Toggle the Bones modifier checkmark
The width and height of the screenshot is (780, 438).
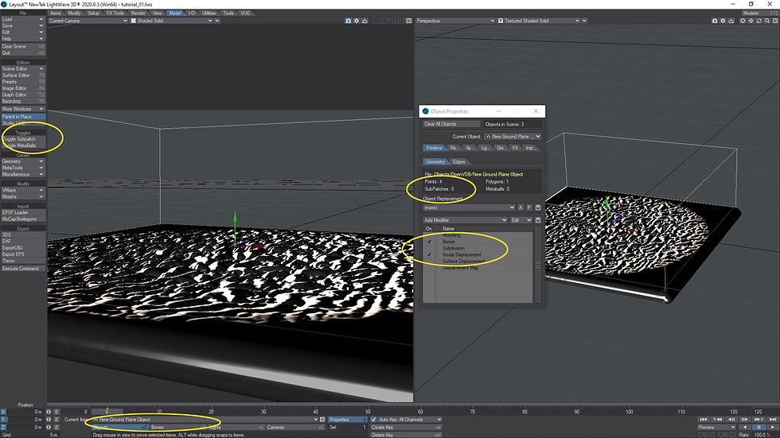(x=428, y=242)
